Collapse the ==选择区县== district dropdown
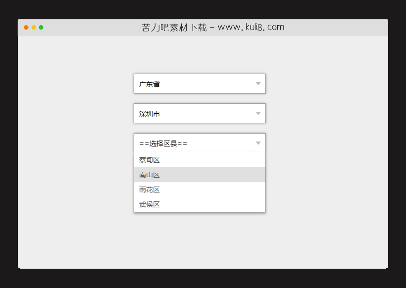The height and width of the screenshot is (288, 406). (x=200, y=143)
